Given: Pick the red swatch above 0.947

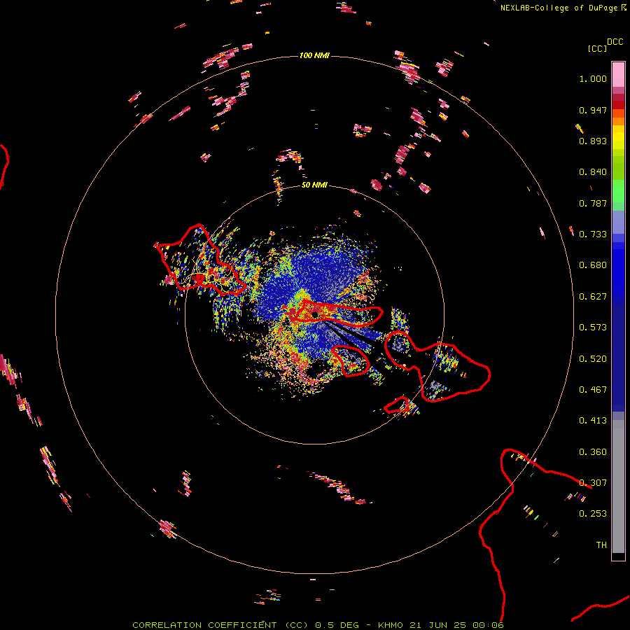Looking at the screenshot, I should coord(618,105).
